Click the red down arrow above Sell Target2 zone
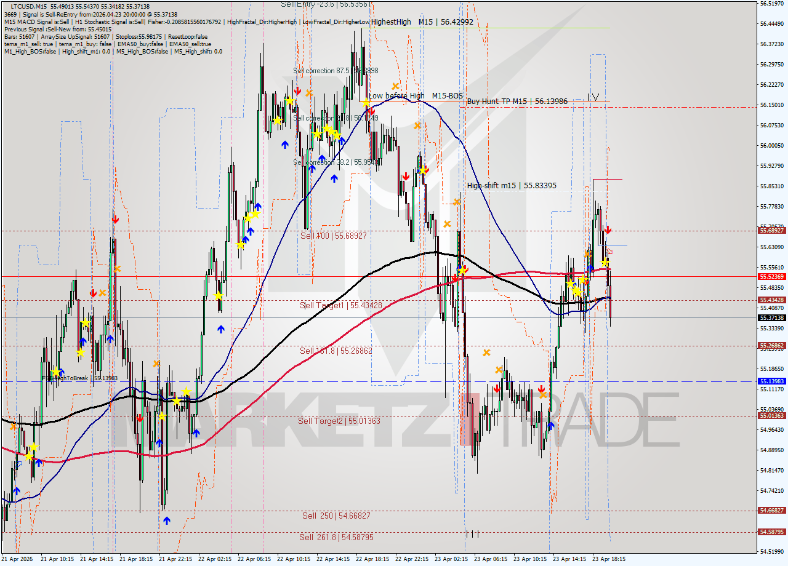Image resolution: width=788 pixels, height=566 pixels. [497, 388]
